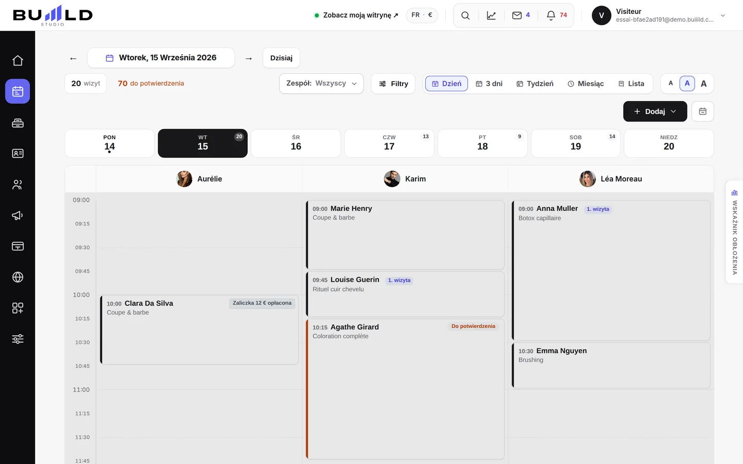Image resolution: width=743 pixels, height=464 pixels.
Task: Open the home icon in sidebar
Action: click(18, 61)
